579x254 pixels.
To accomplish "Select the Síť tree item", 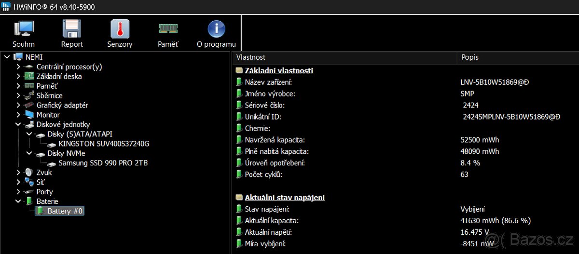I will pos(42,182).
